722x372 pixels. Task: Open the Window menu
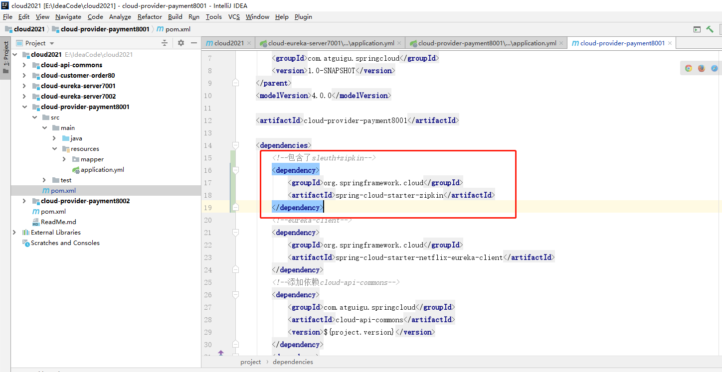[257, 16]
